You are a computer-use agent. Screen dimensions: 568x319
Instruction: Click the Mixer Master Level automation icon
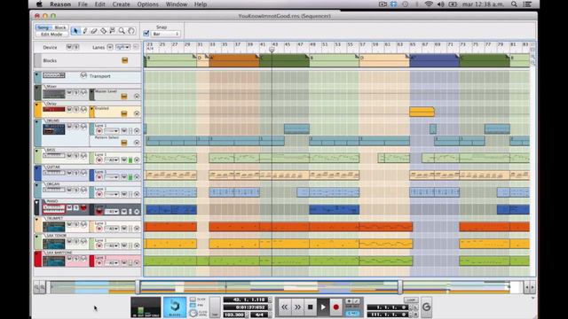(124, 97)
